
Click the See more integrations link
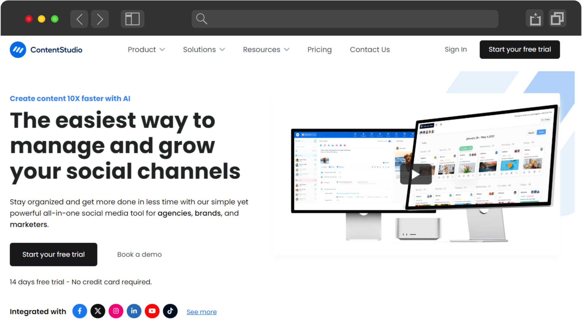pos(202,312)
